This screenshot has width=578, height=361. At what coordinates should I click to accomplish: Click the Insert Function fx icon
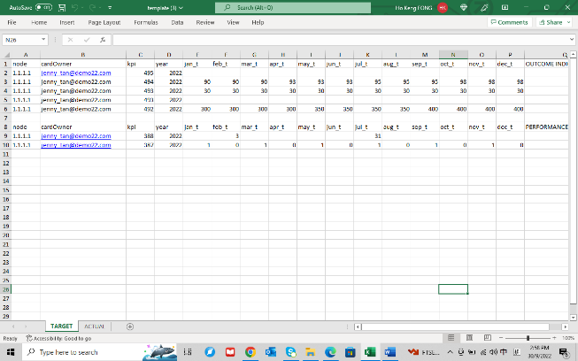click(103, 40)
